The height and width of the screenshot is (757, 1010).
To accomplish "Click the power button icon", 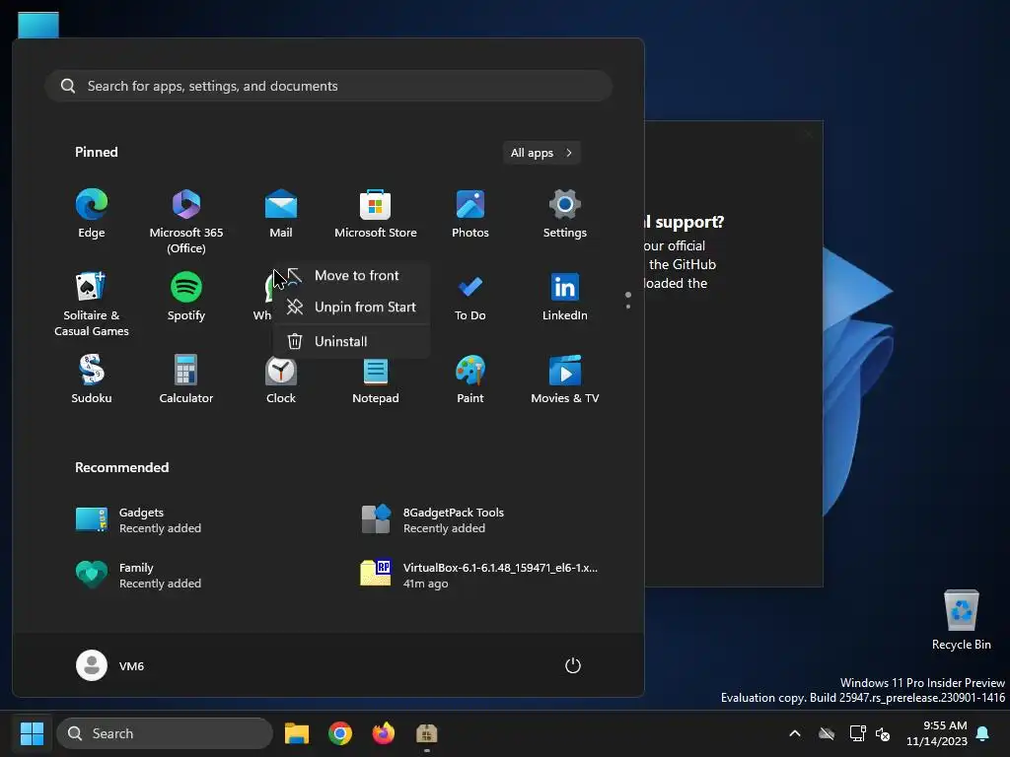I will point(573,665).
